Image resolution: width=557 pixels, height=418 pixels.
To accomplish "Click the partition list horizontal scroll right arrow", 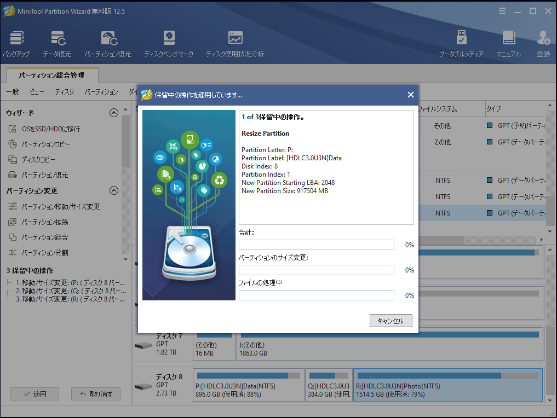I will tap(541, 240).
